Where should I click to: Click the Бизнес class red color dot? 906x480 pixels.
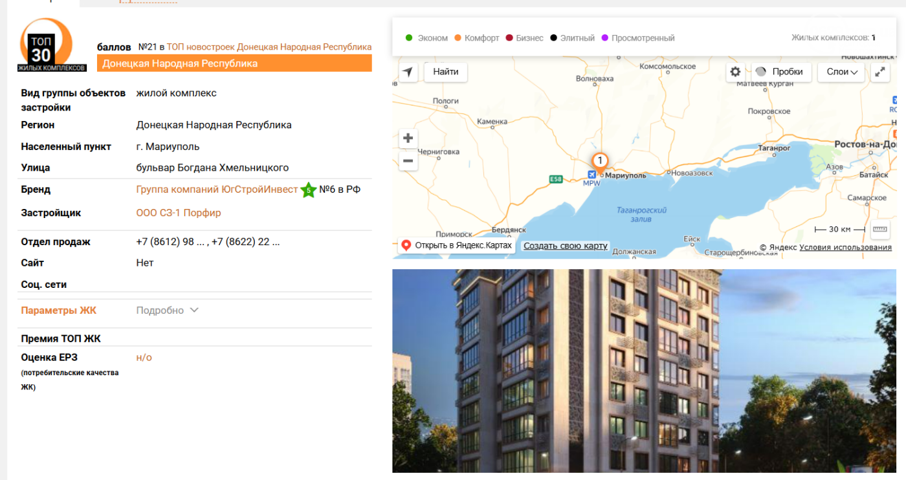coord(509,38)
